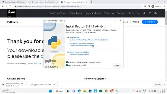This screenshot has height=94, width=167.
Task: Click the browser forward arrow
Action: click(7, 6)
